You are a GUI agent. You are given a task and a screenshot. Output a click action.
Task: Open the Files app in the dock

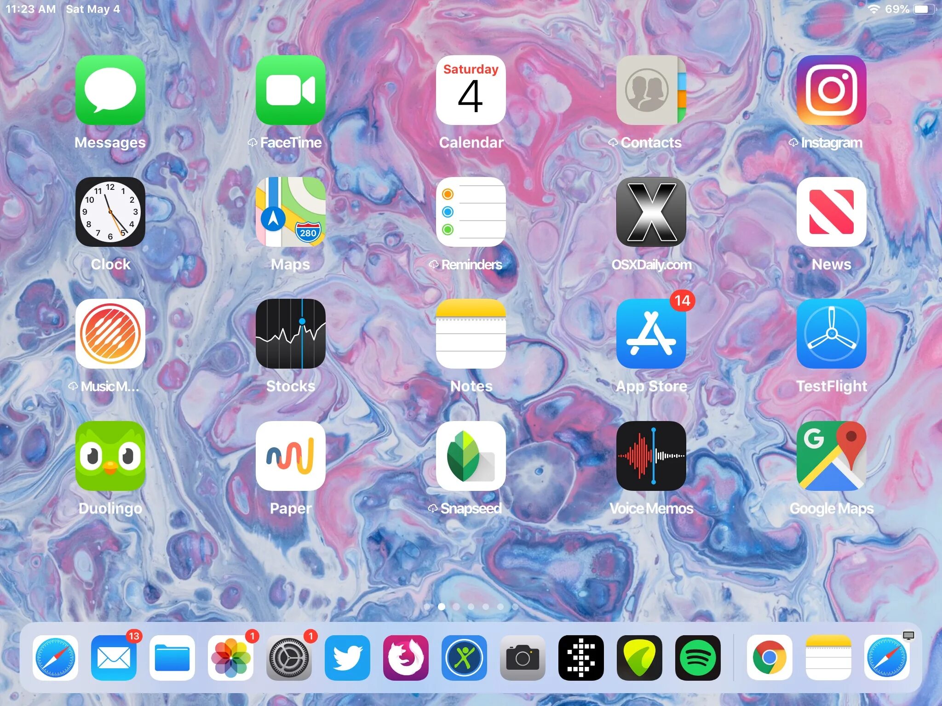click(172, 658)
